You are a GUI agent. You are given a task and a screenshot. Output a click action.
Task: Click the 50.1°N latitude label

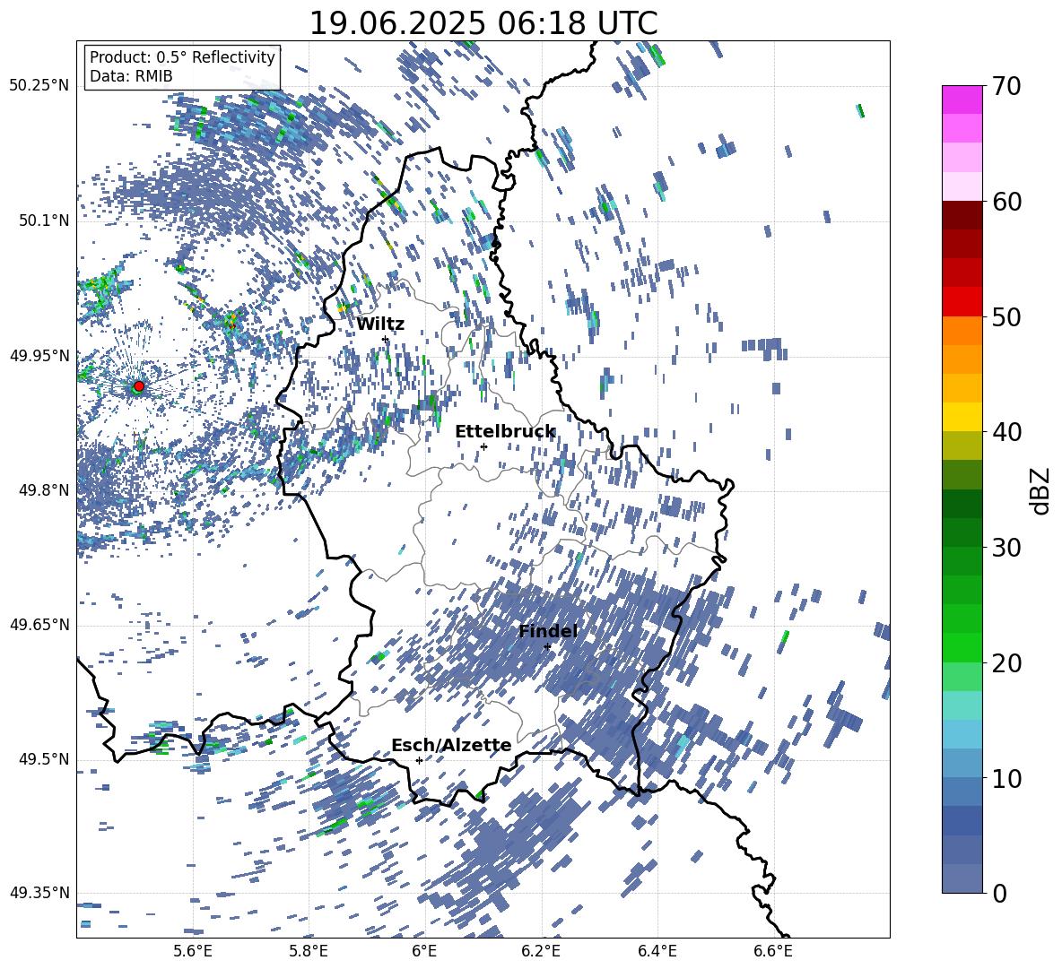[43, 221]
